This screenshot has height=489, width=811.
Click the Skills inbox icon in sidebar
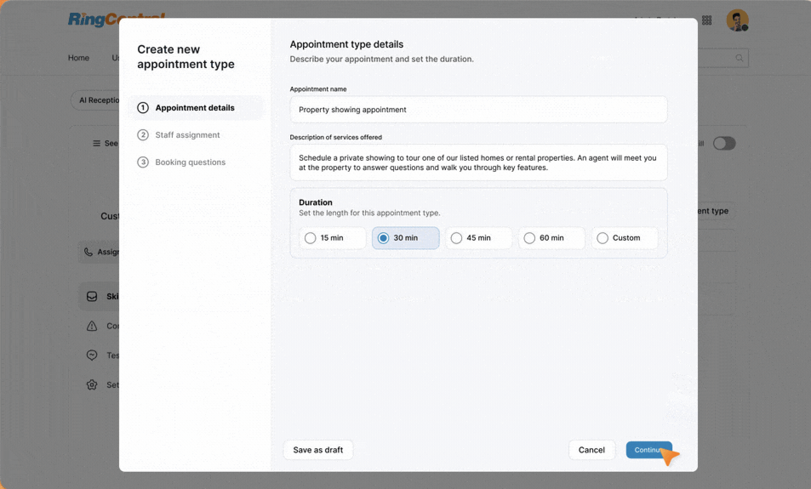92,296
